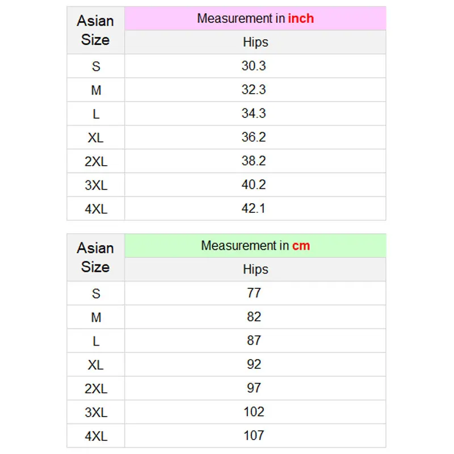Click the 77 cm hips value
The width and height of the screenshot is (454, 454).
(254, 293)
